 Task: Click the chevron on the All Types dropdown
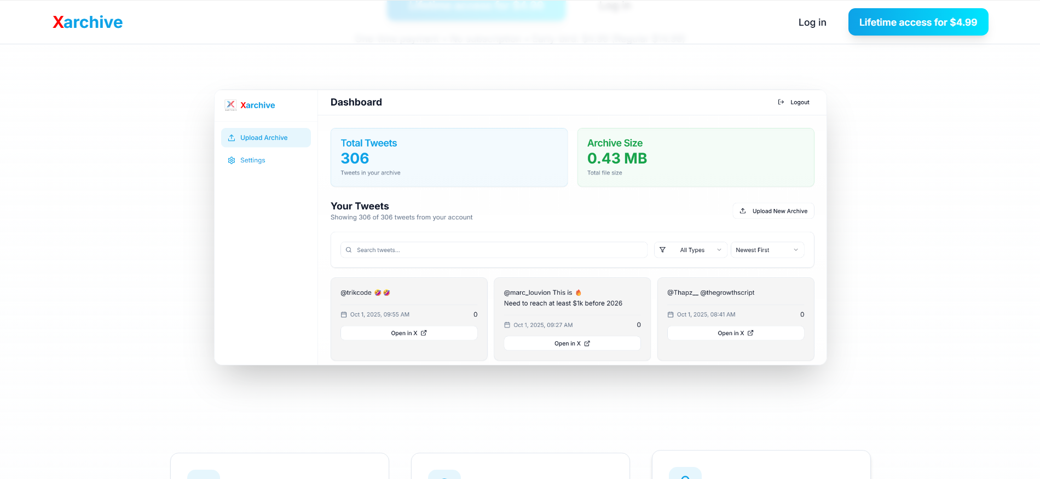719,250
